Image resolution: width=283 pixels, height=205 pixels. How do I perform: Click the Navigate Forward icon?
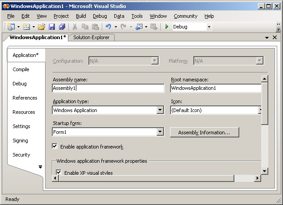[154, 27]
